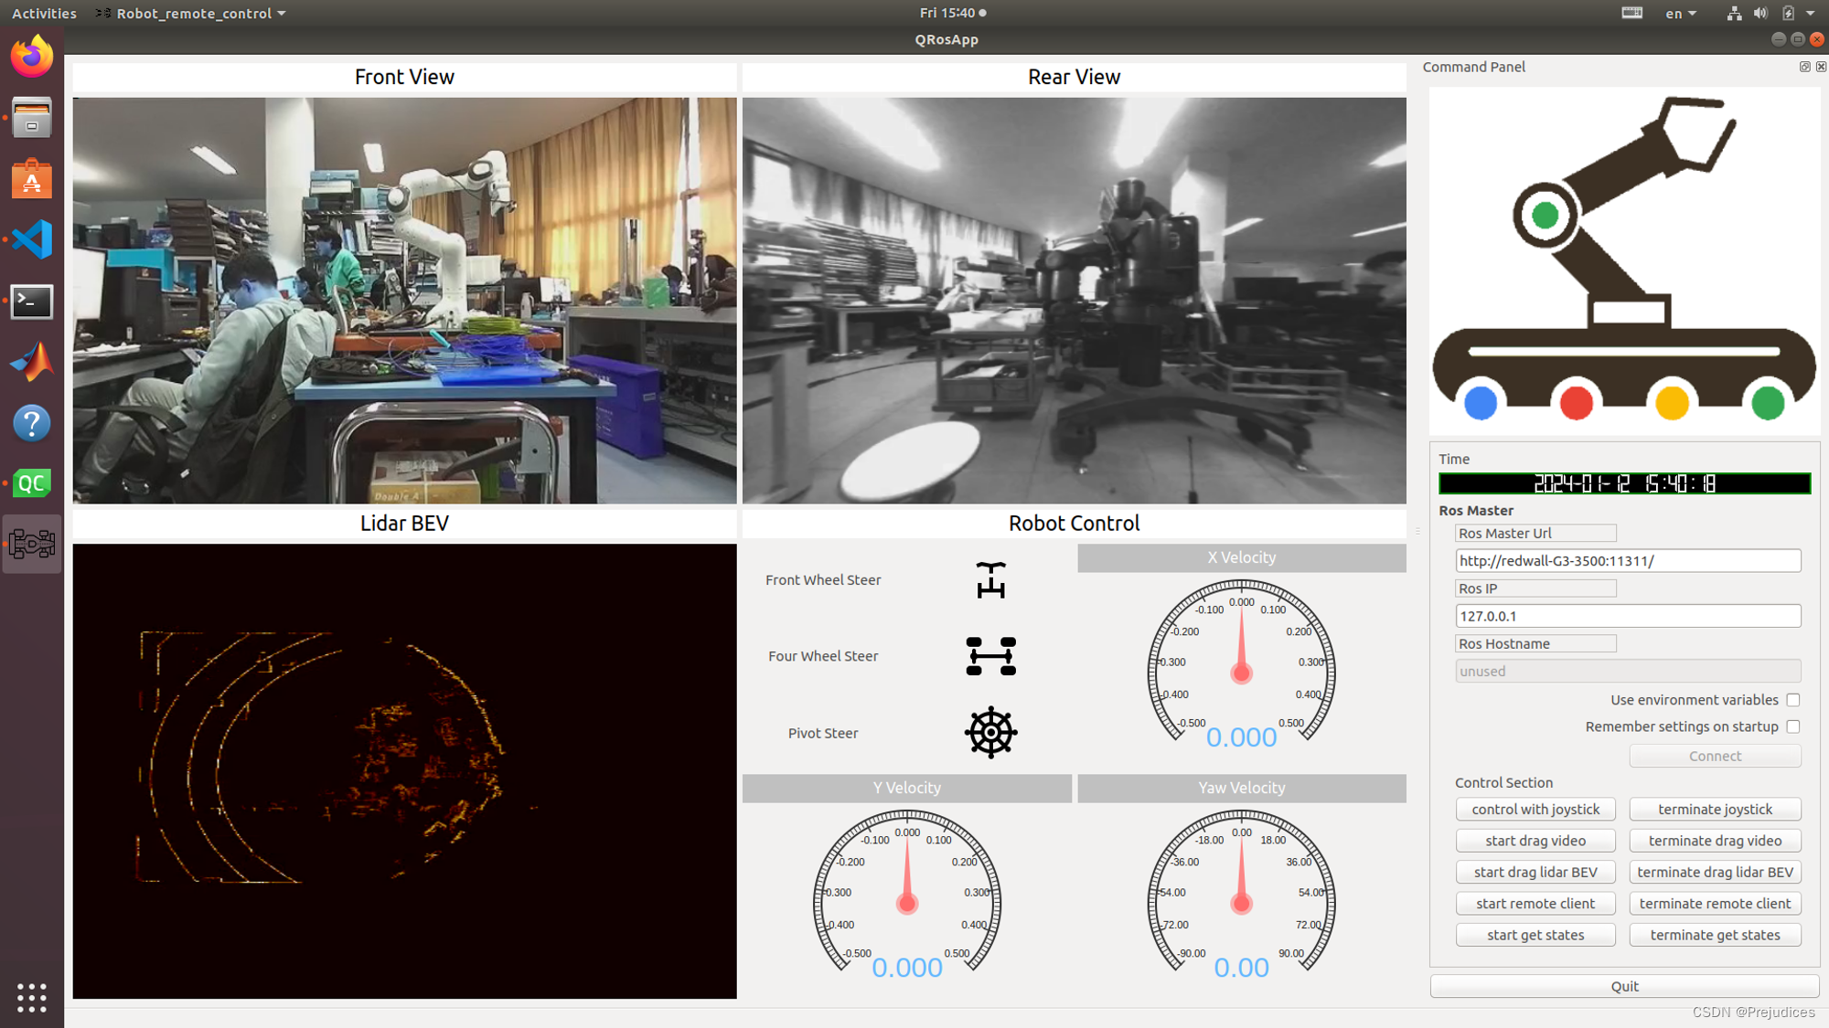Screen dimensions: 1829x1028
Task: Select the Four Wheel Steer icon
Action: (x=990, y=656)
